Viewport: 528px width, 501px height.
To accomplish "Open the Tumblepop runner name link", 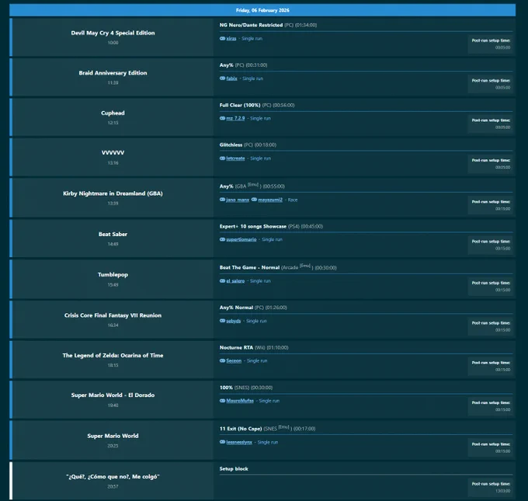I will 235,281.
